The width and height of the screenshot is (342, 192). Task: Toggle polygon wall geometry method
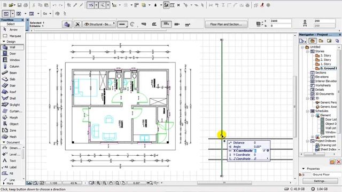pos(154,25)
